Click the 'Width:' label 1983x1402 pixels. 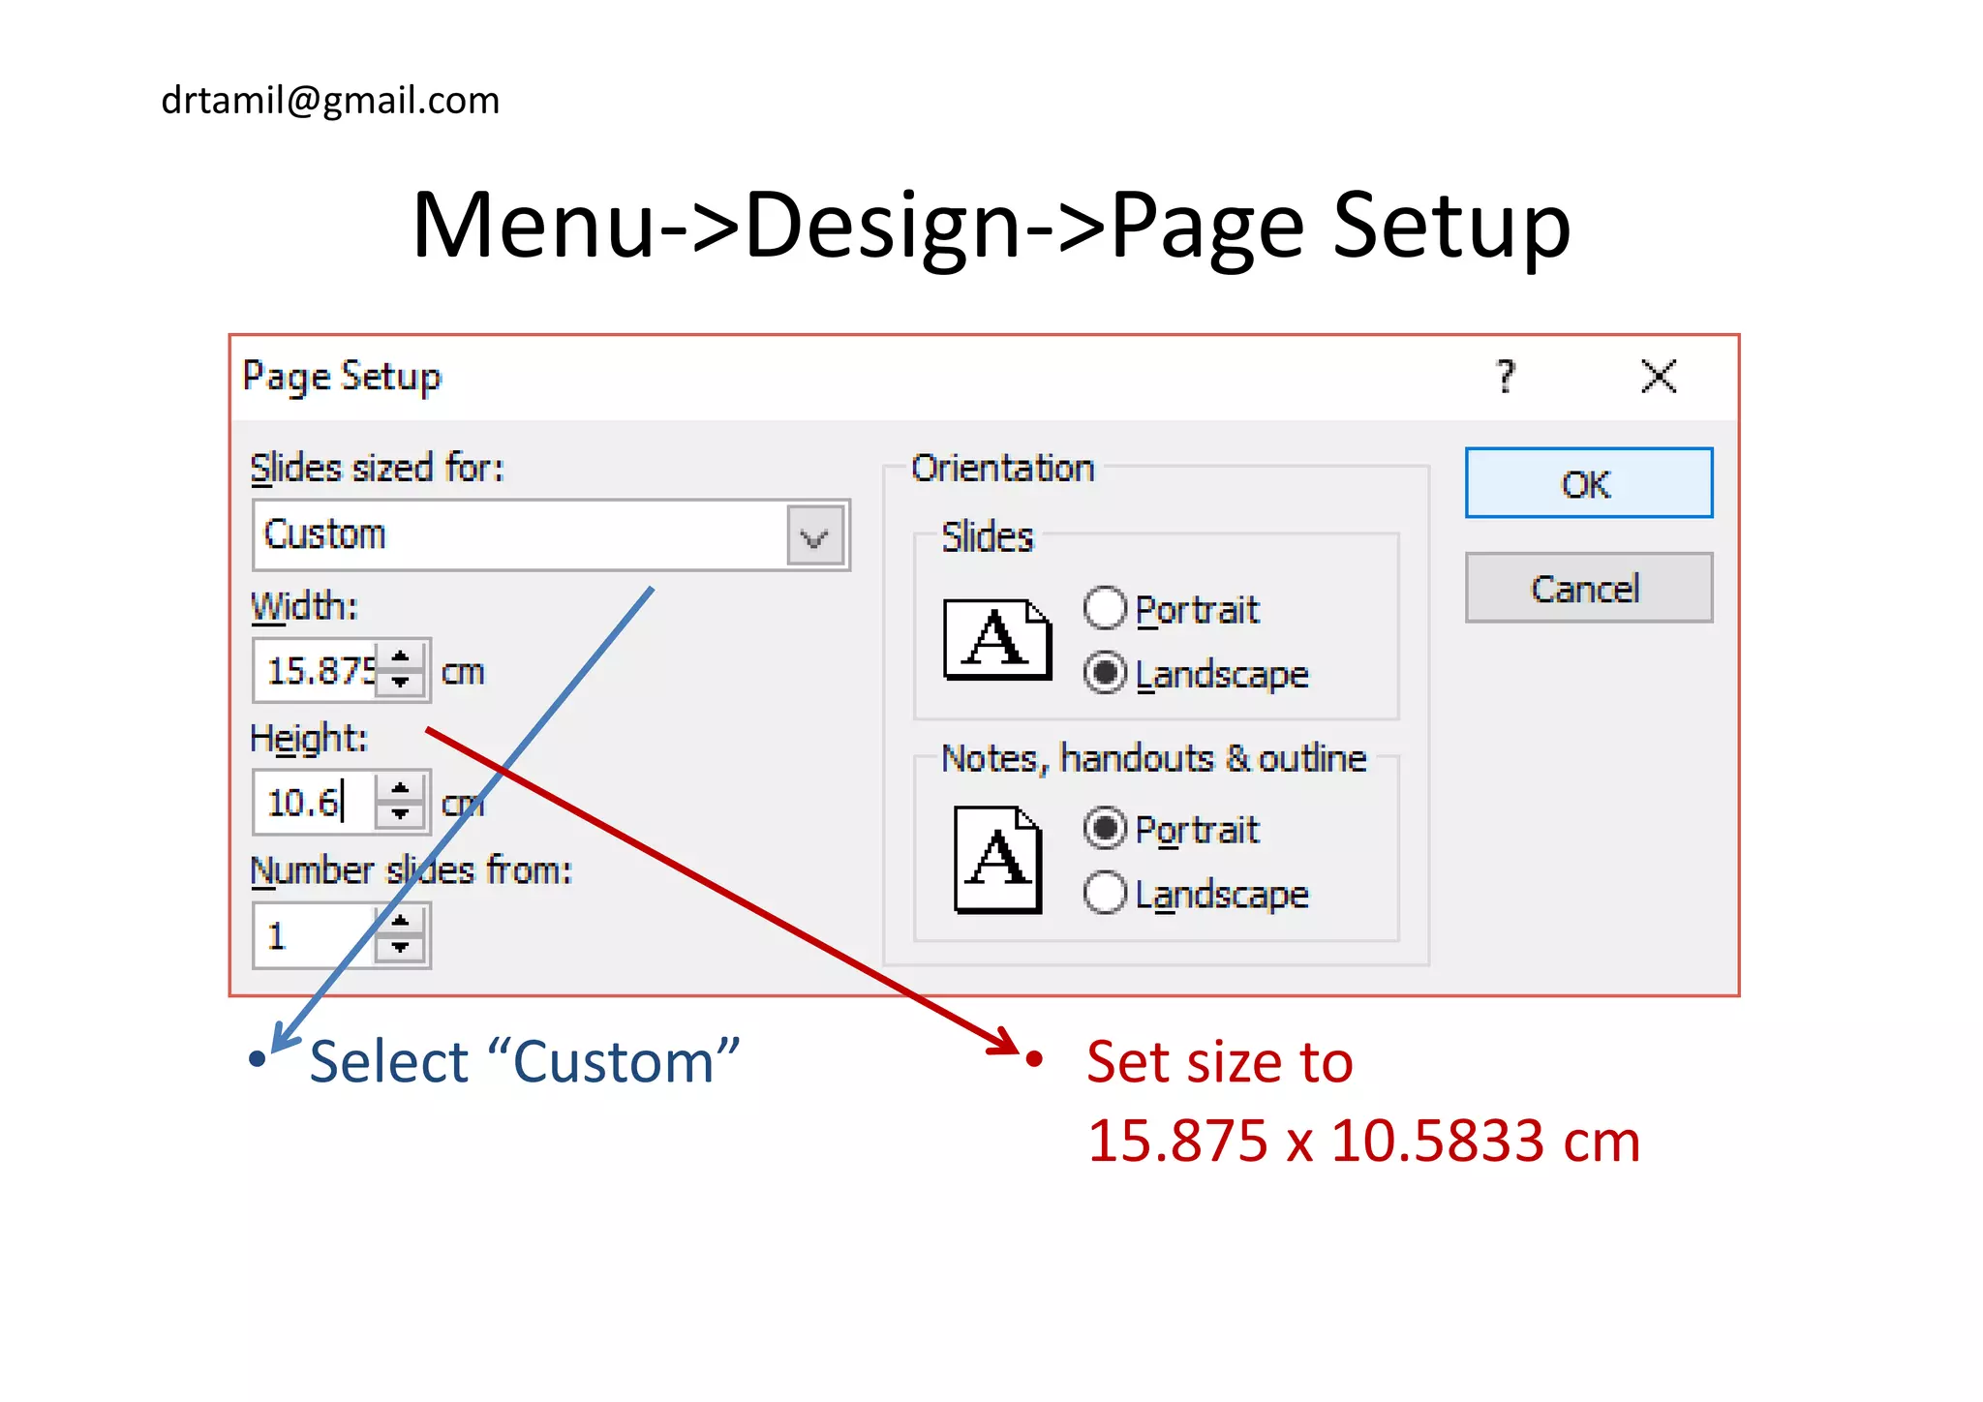304,606
